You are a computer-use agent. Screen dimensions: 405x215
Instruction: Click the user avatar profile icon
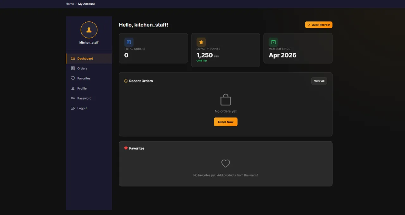pyautogui.click(x=89, y=30)
